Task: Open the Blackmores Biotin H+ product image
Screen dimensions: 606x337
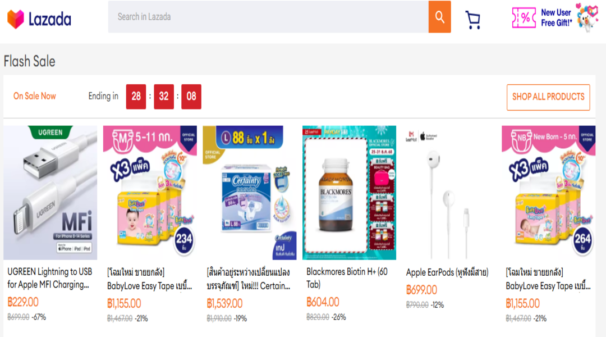Action: point(349,192)
